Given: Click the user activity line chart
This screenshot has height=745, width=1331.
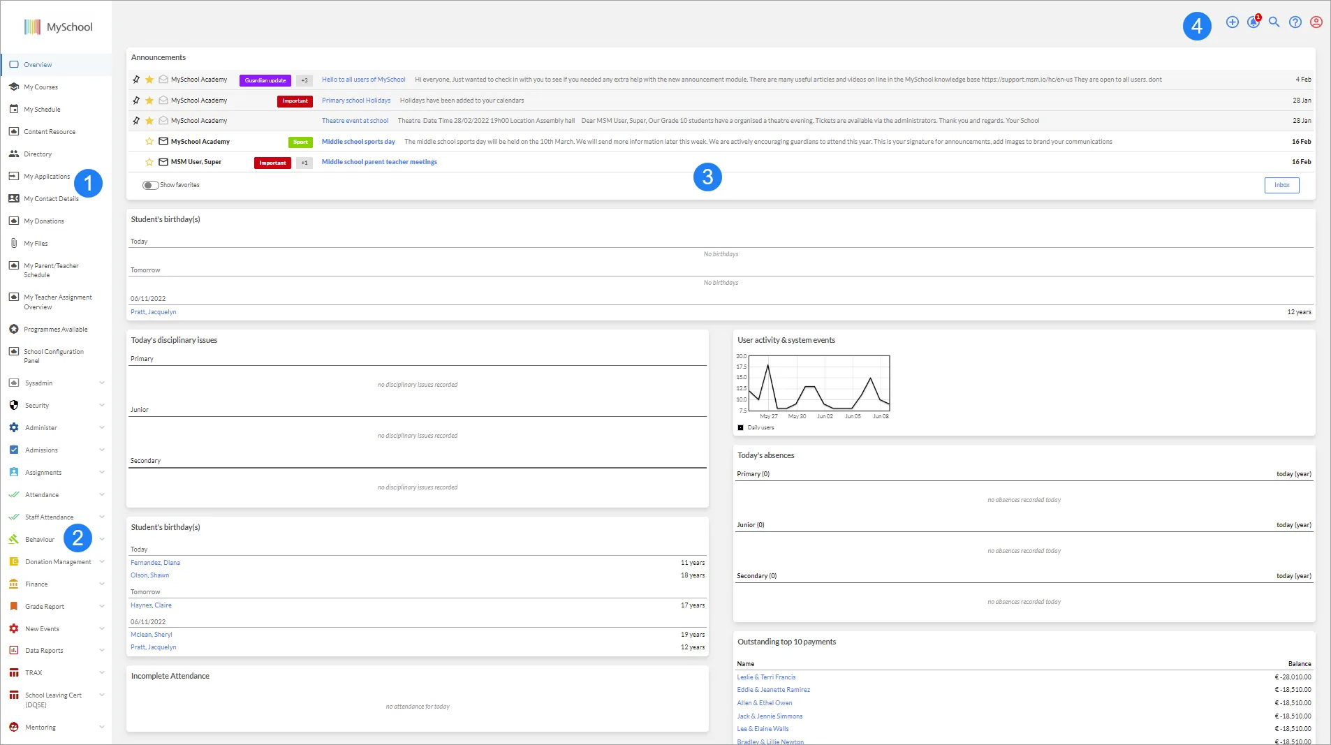Looking at the screenshot, I should tap(818, 383).
